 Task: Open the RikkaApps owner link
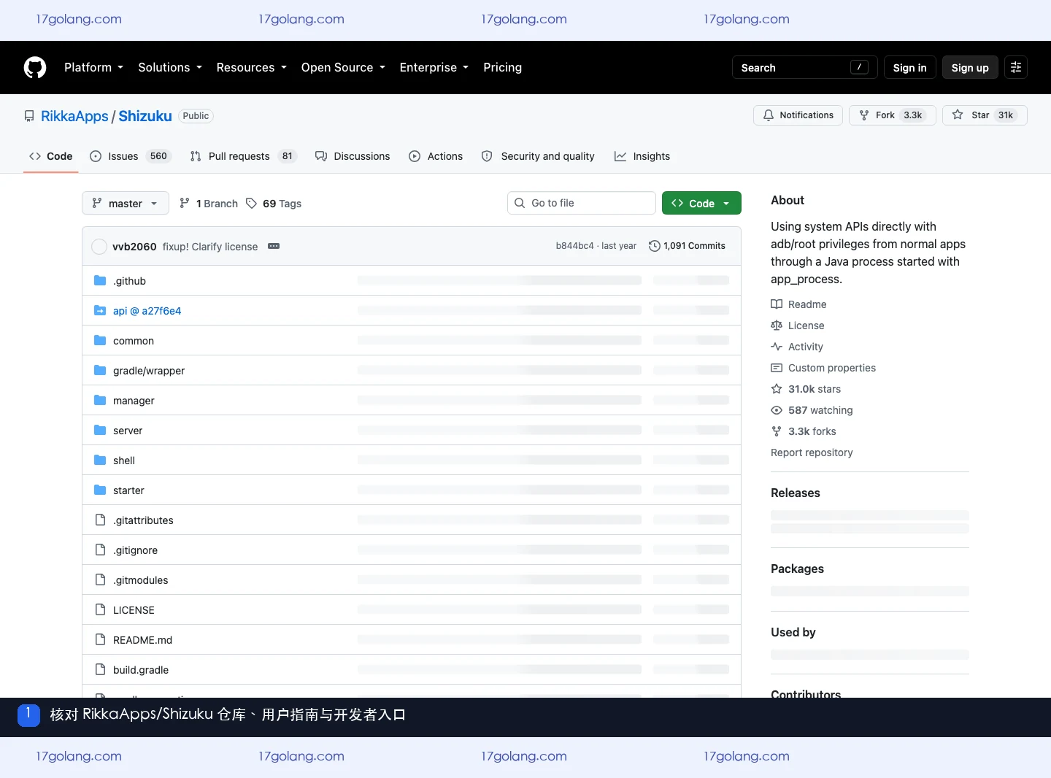tap(74, 116)
